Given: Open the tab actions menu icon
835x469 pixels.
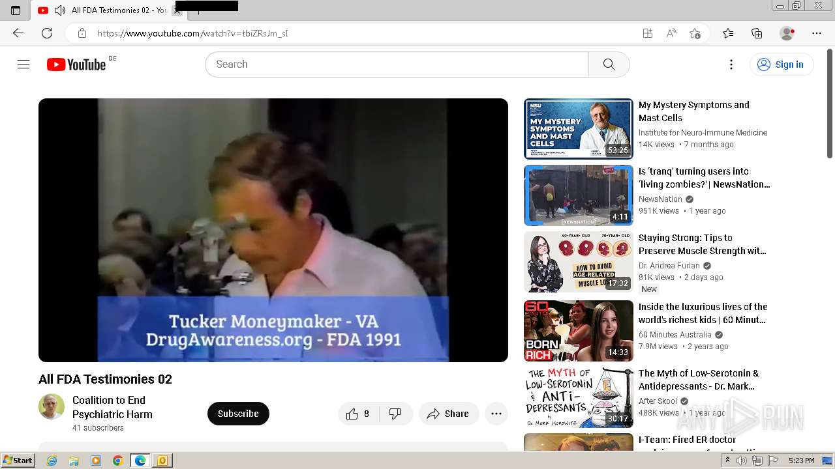Looking at the screenshot, I should tap(16, 10).
